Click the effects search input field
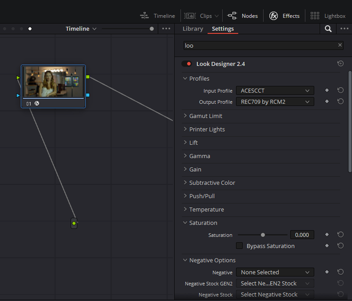This screenshot has width=352, height=301. tap(263, 46)
